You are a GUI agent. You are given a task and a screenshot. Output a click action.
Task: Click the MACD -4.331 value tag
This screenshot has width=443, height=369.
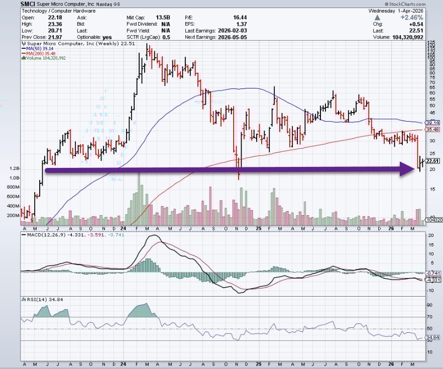(433, 280)
